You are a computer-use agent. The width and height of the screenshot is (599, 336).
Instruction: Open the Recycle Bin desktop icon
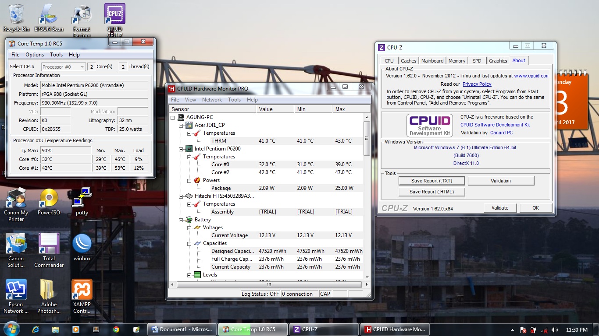tap(16, 17)
